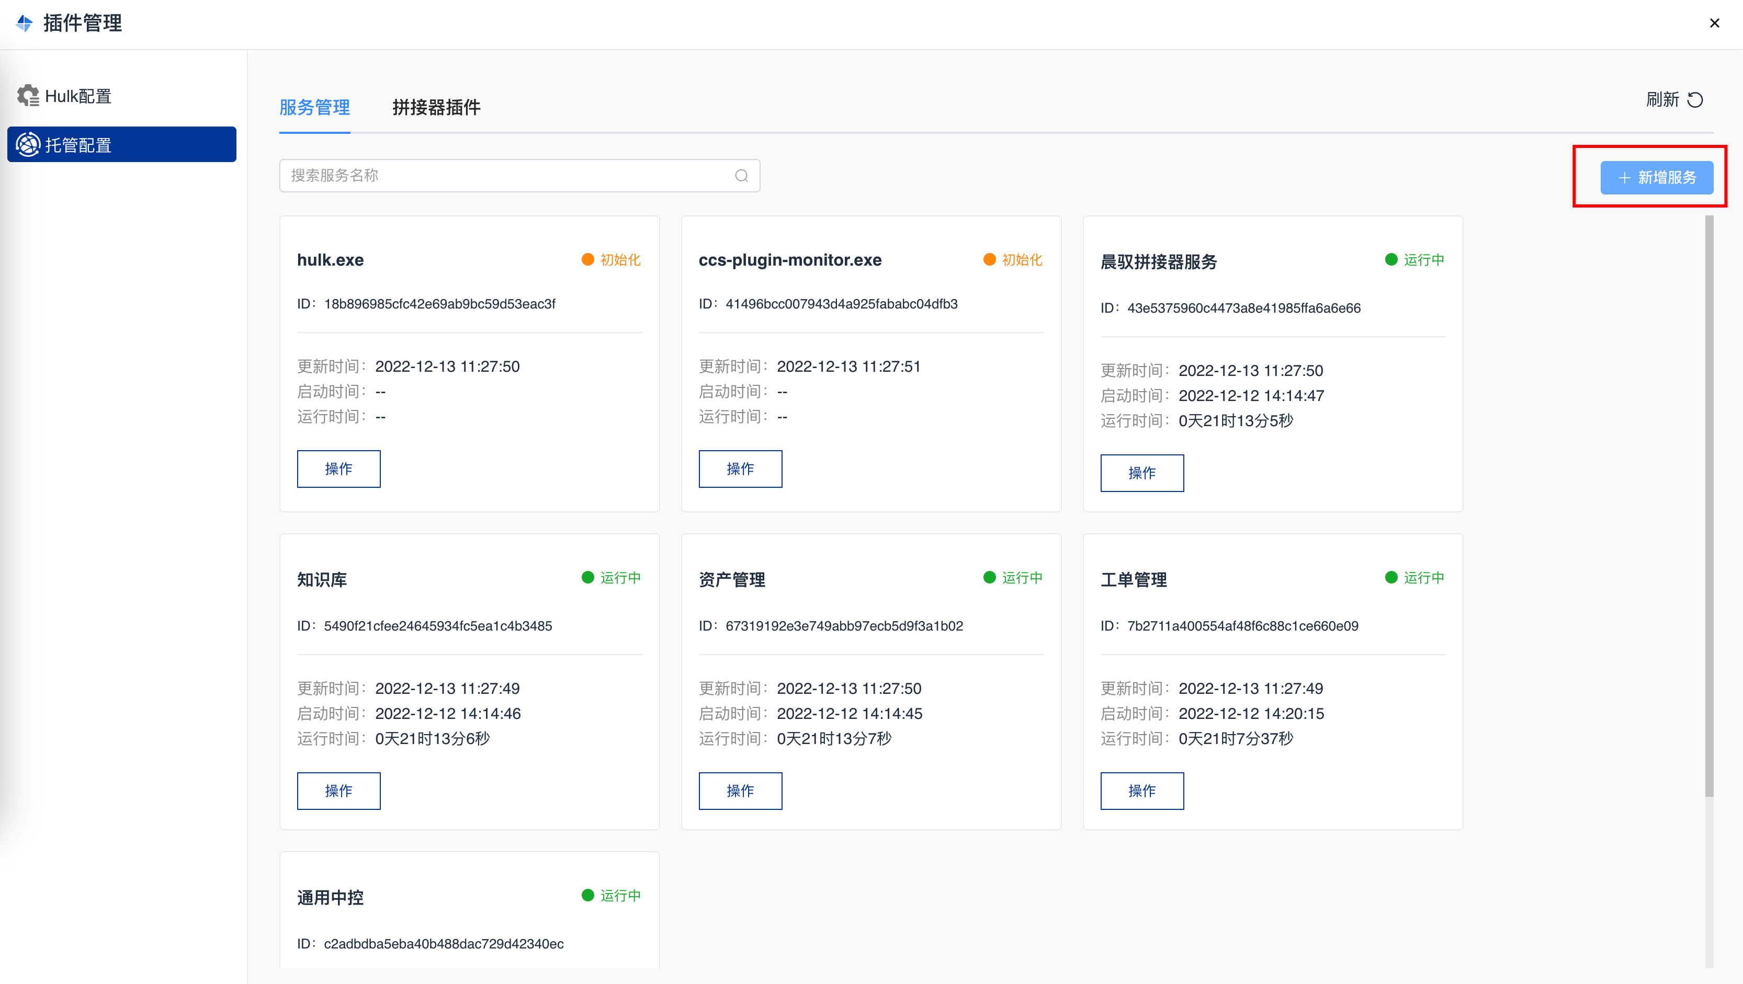This screenshot has height=984, width=1743.
Task: Open 操作 for 工单管理
Action: click(1142, 791)
